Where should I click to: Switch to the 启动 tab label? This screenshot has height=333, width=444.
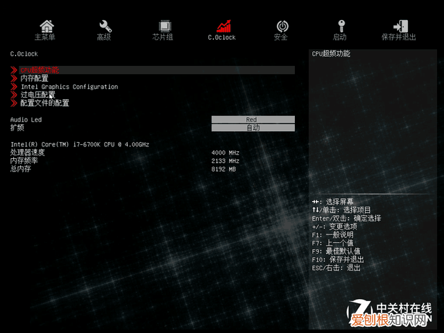[x=340, y=37]
